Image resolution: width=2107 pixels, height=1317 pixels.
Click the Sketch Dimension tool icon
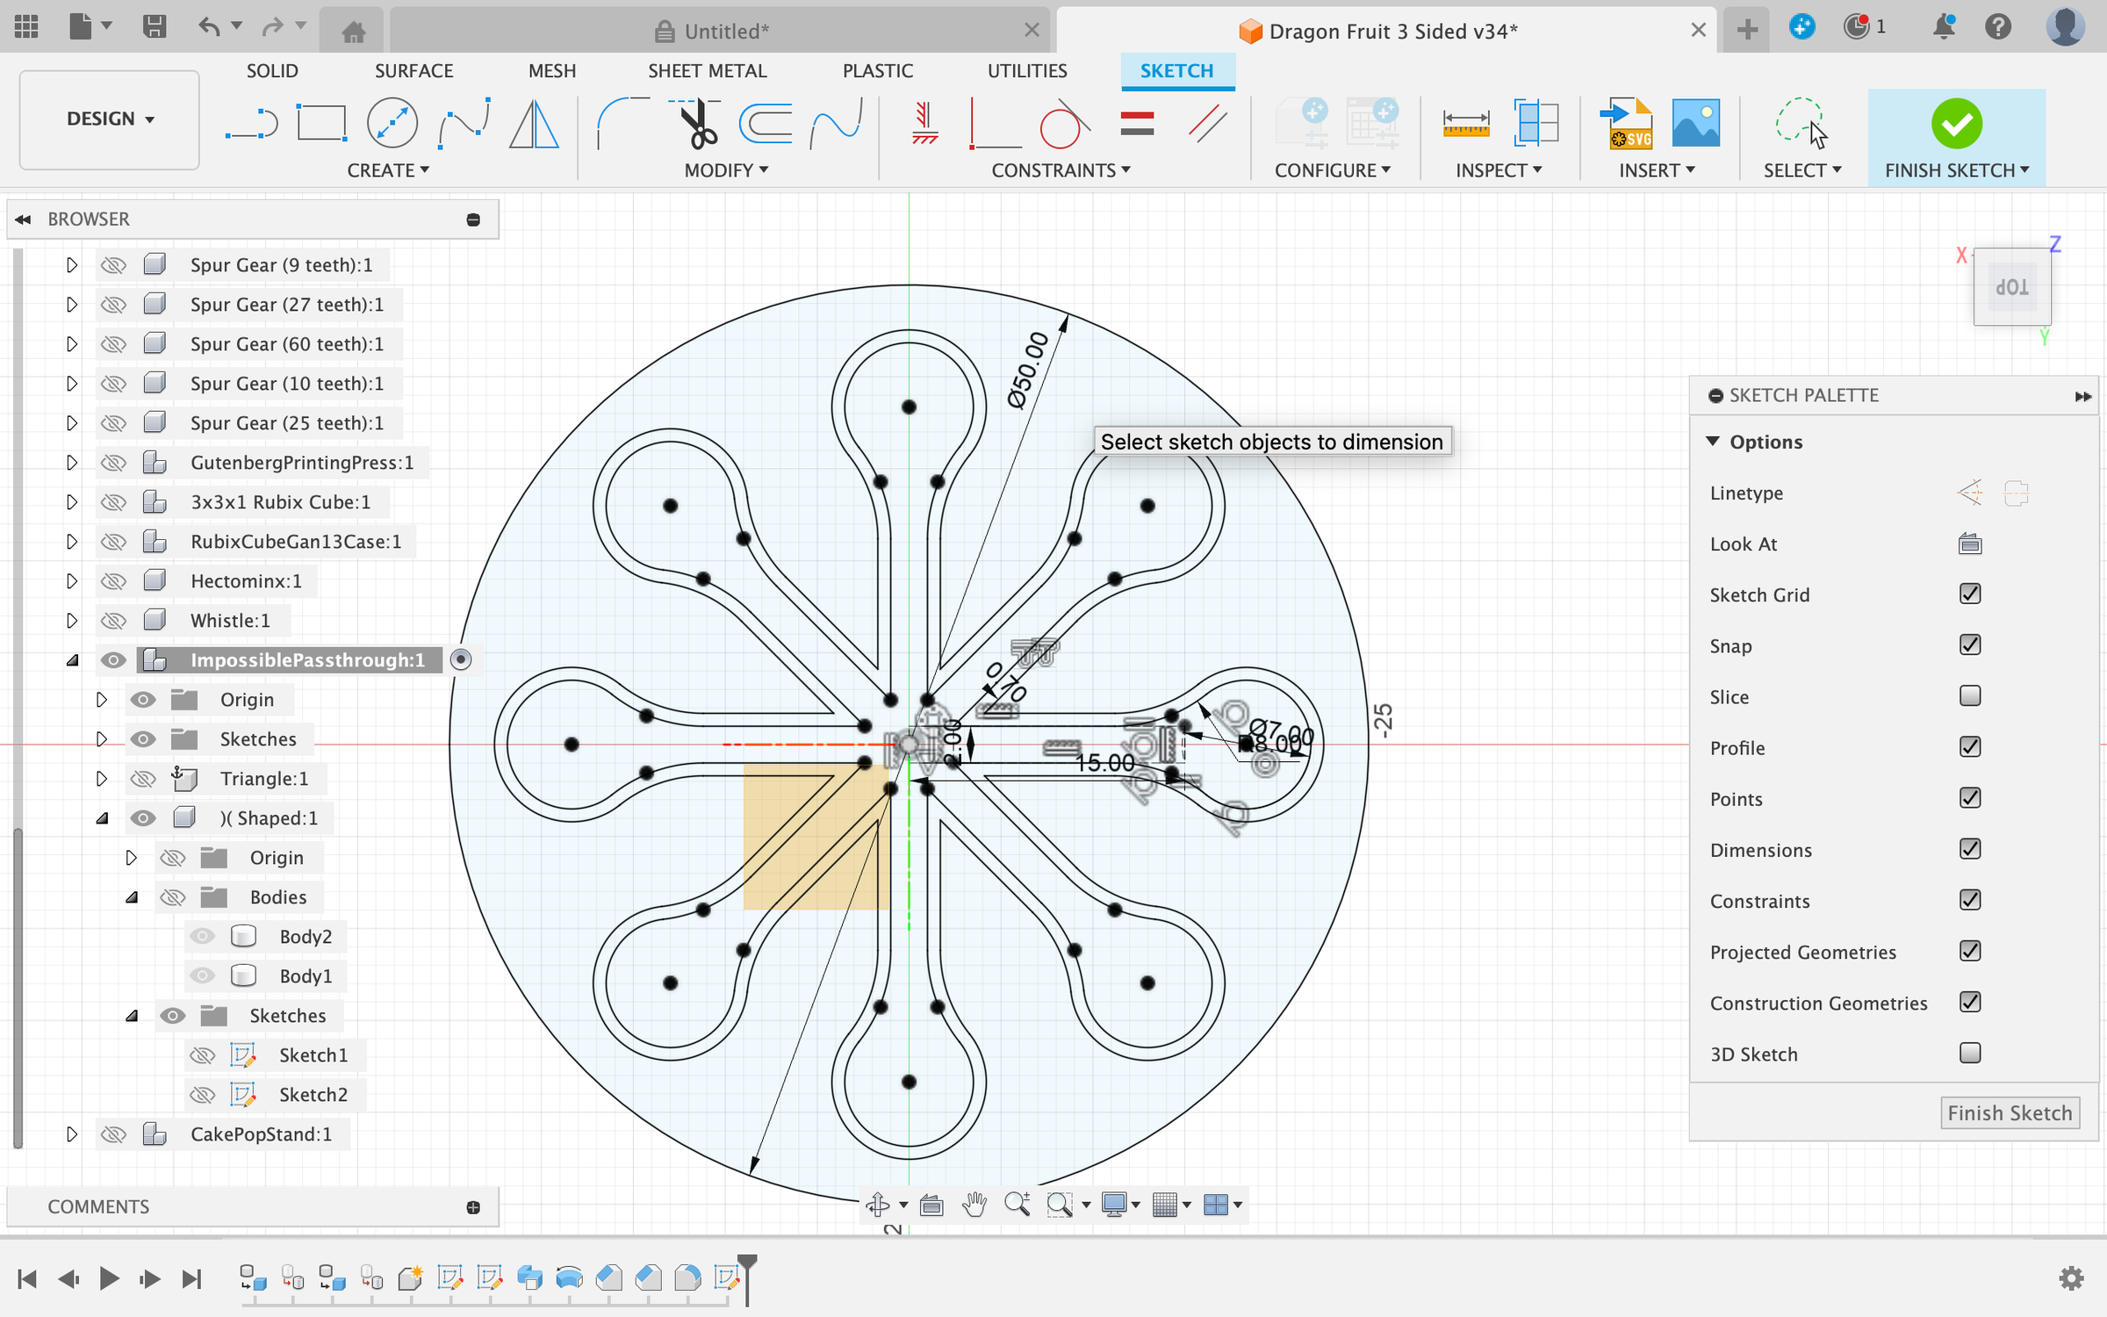point(1465,124)
